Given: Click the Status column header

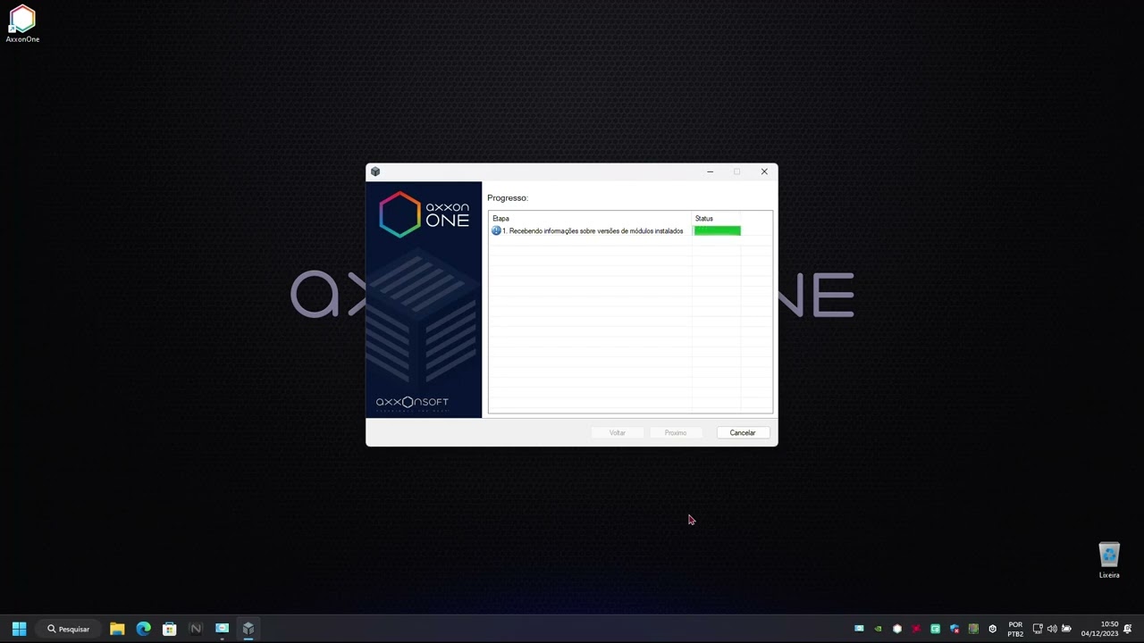Looking at the screenshot, I should (x=717, y=219).
